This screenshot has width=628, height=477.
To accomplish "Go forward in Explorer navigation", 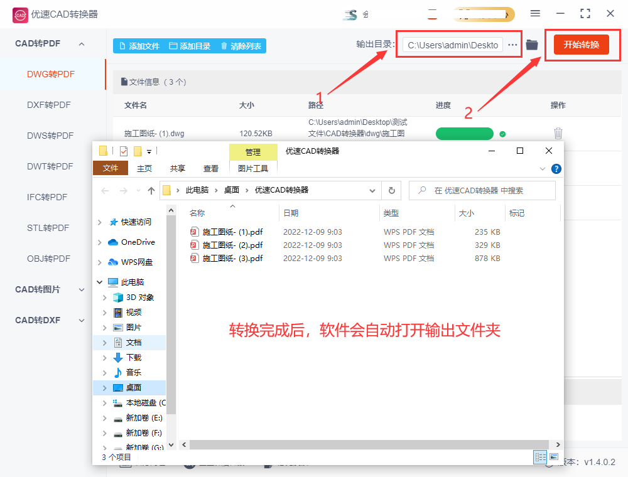I will point(123,191).
